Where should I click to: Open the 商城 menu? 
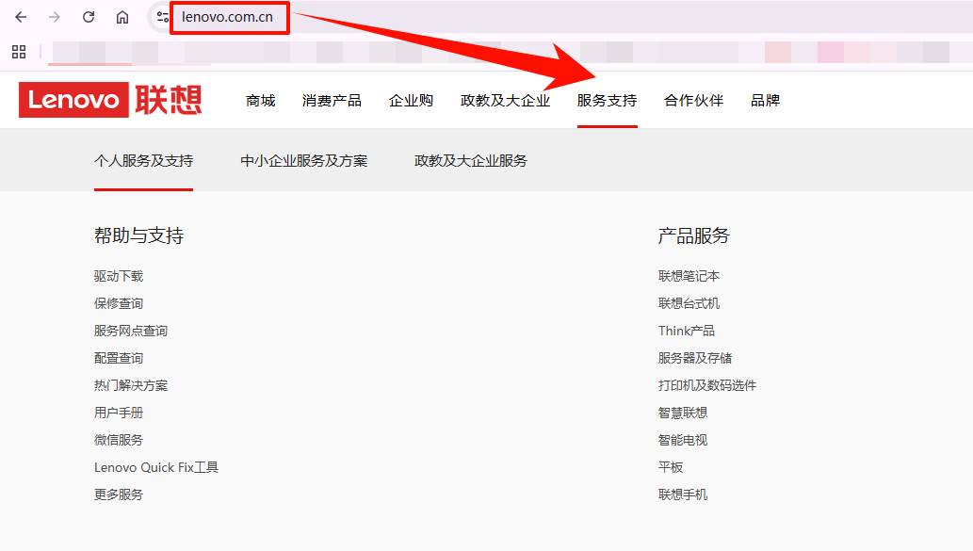261,100
